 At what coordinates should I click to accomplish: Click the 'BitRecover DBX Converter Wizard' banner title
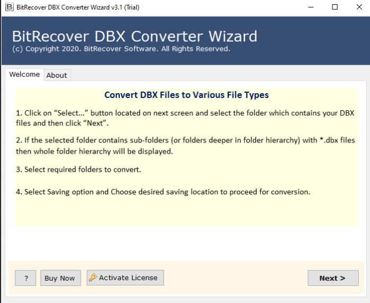point(135,36)
